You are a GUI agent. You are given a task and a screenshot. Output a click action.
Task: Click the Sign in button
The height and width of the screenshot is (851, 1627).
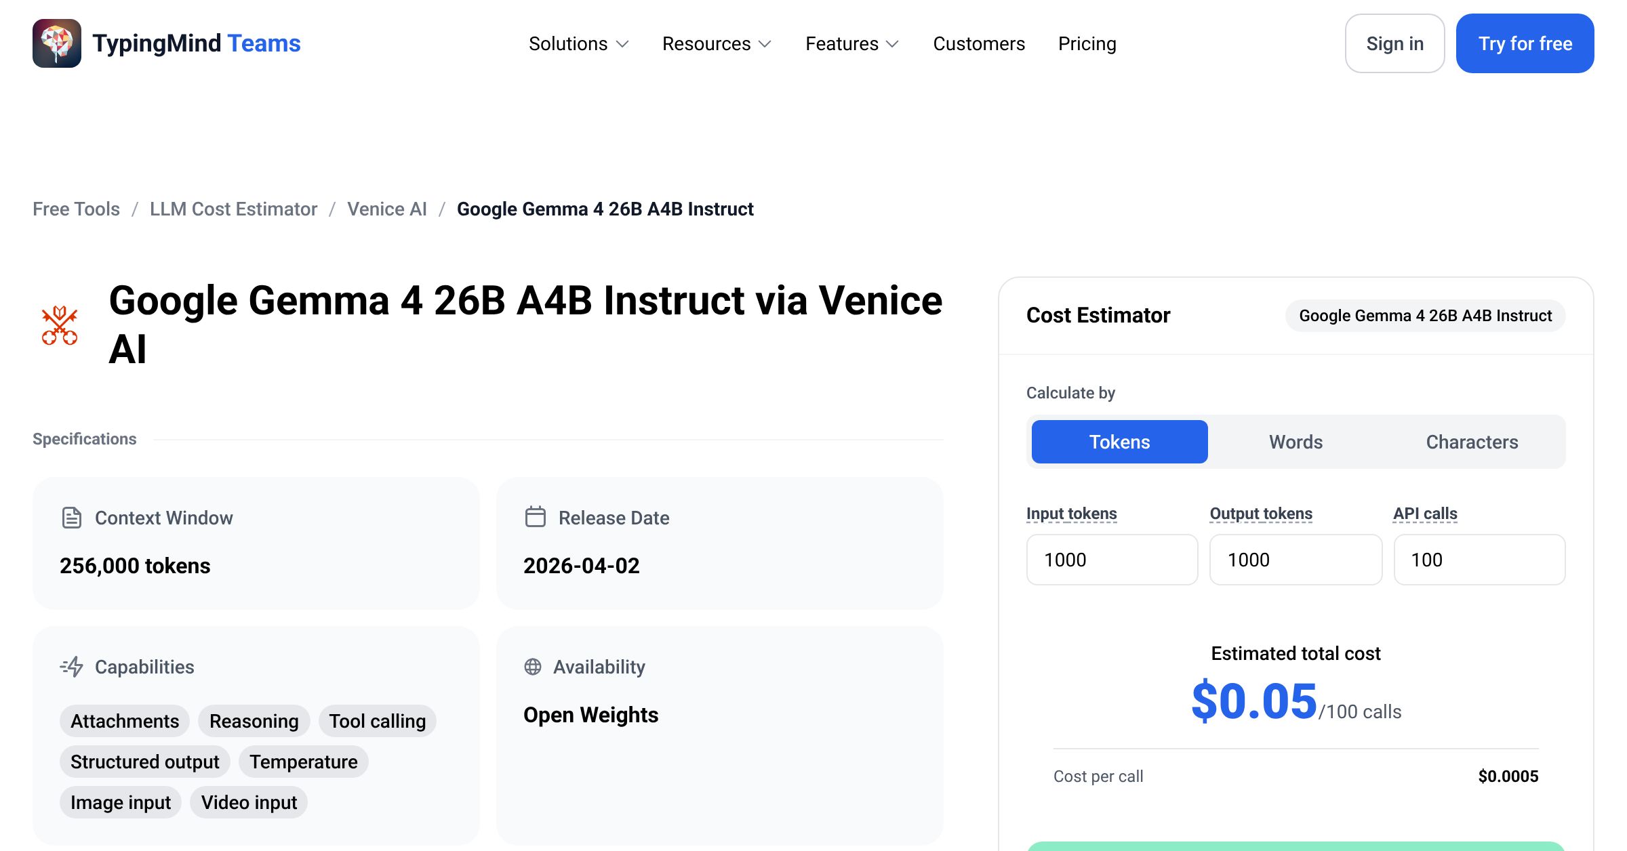1394,43
